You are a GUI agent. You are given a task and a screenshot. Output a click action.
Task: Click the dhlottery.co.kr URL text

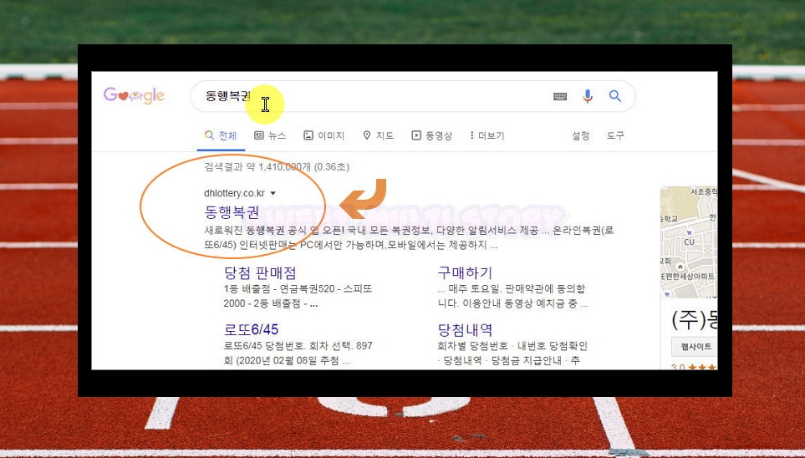235,193
